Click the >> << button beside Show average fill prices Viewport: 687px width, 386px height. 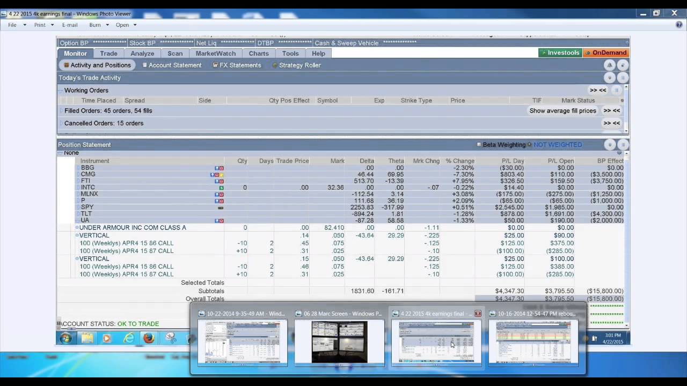pyautogui.click(x=611, y=110)
